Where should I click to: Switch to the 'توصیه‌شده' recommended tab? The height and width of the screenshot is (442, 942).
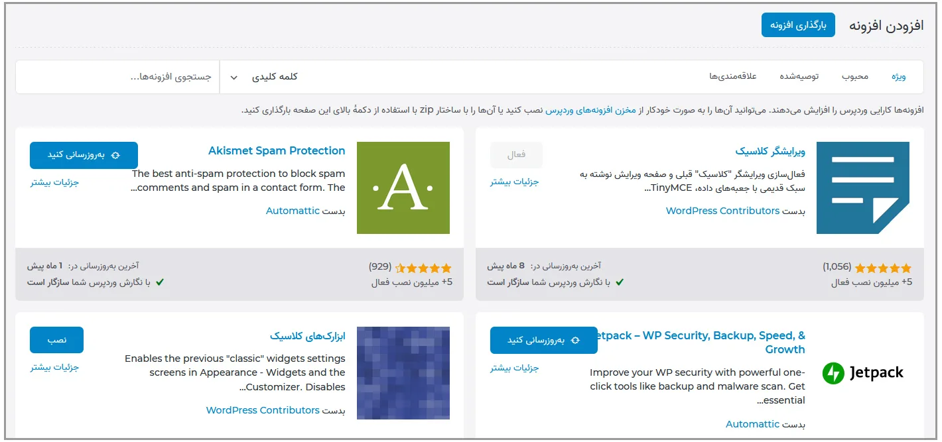click(799, 76)
